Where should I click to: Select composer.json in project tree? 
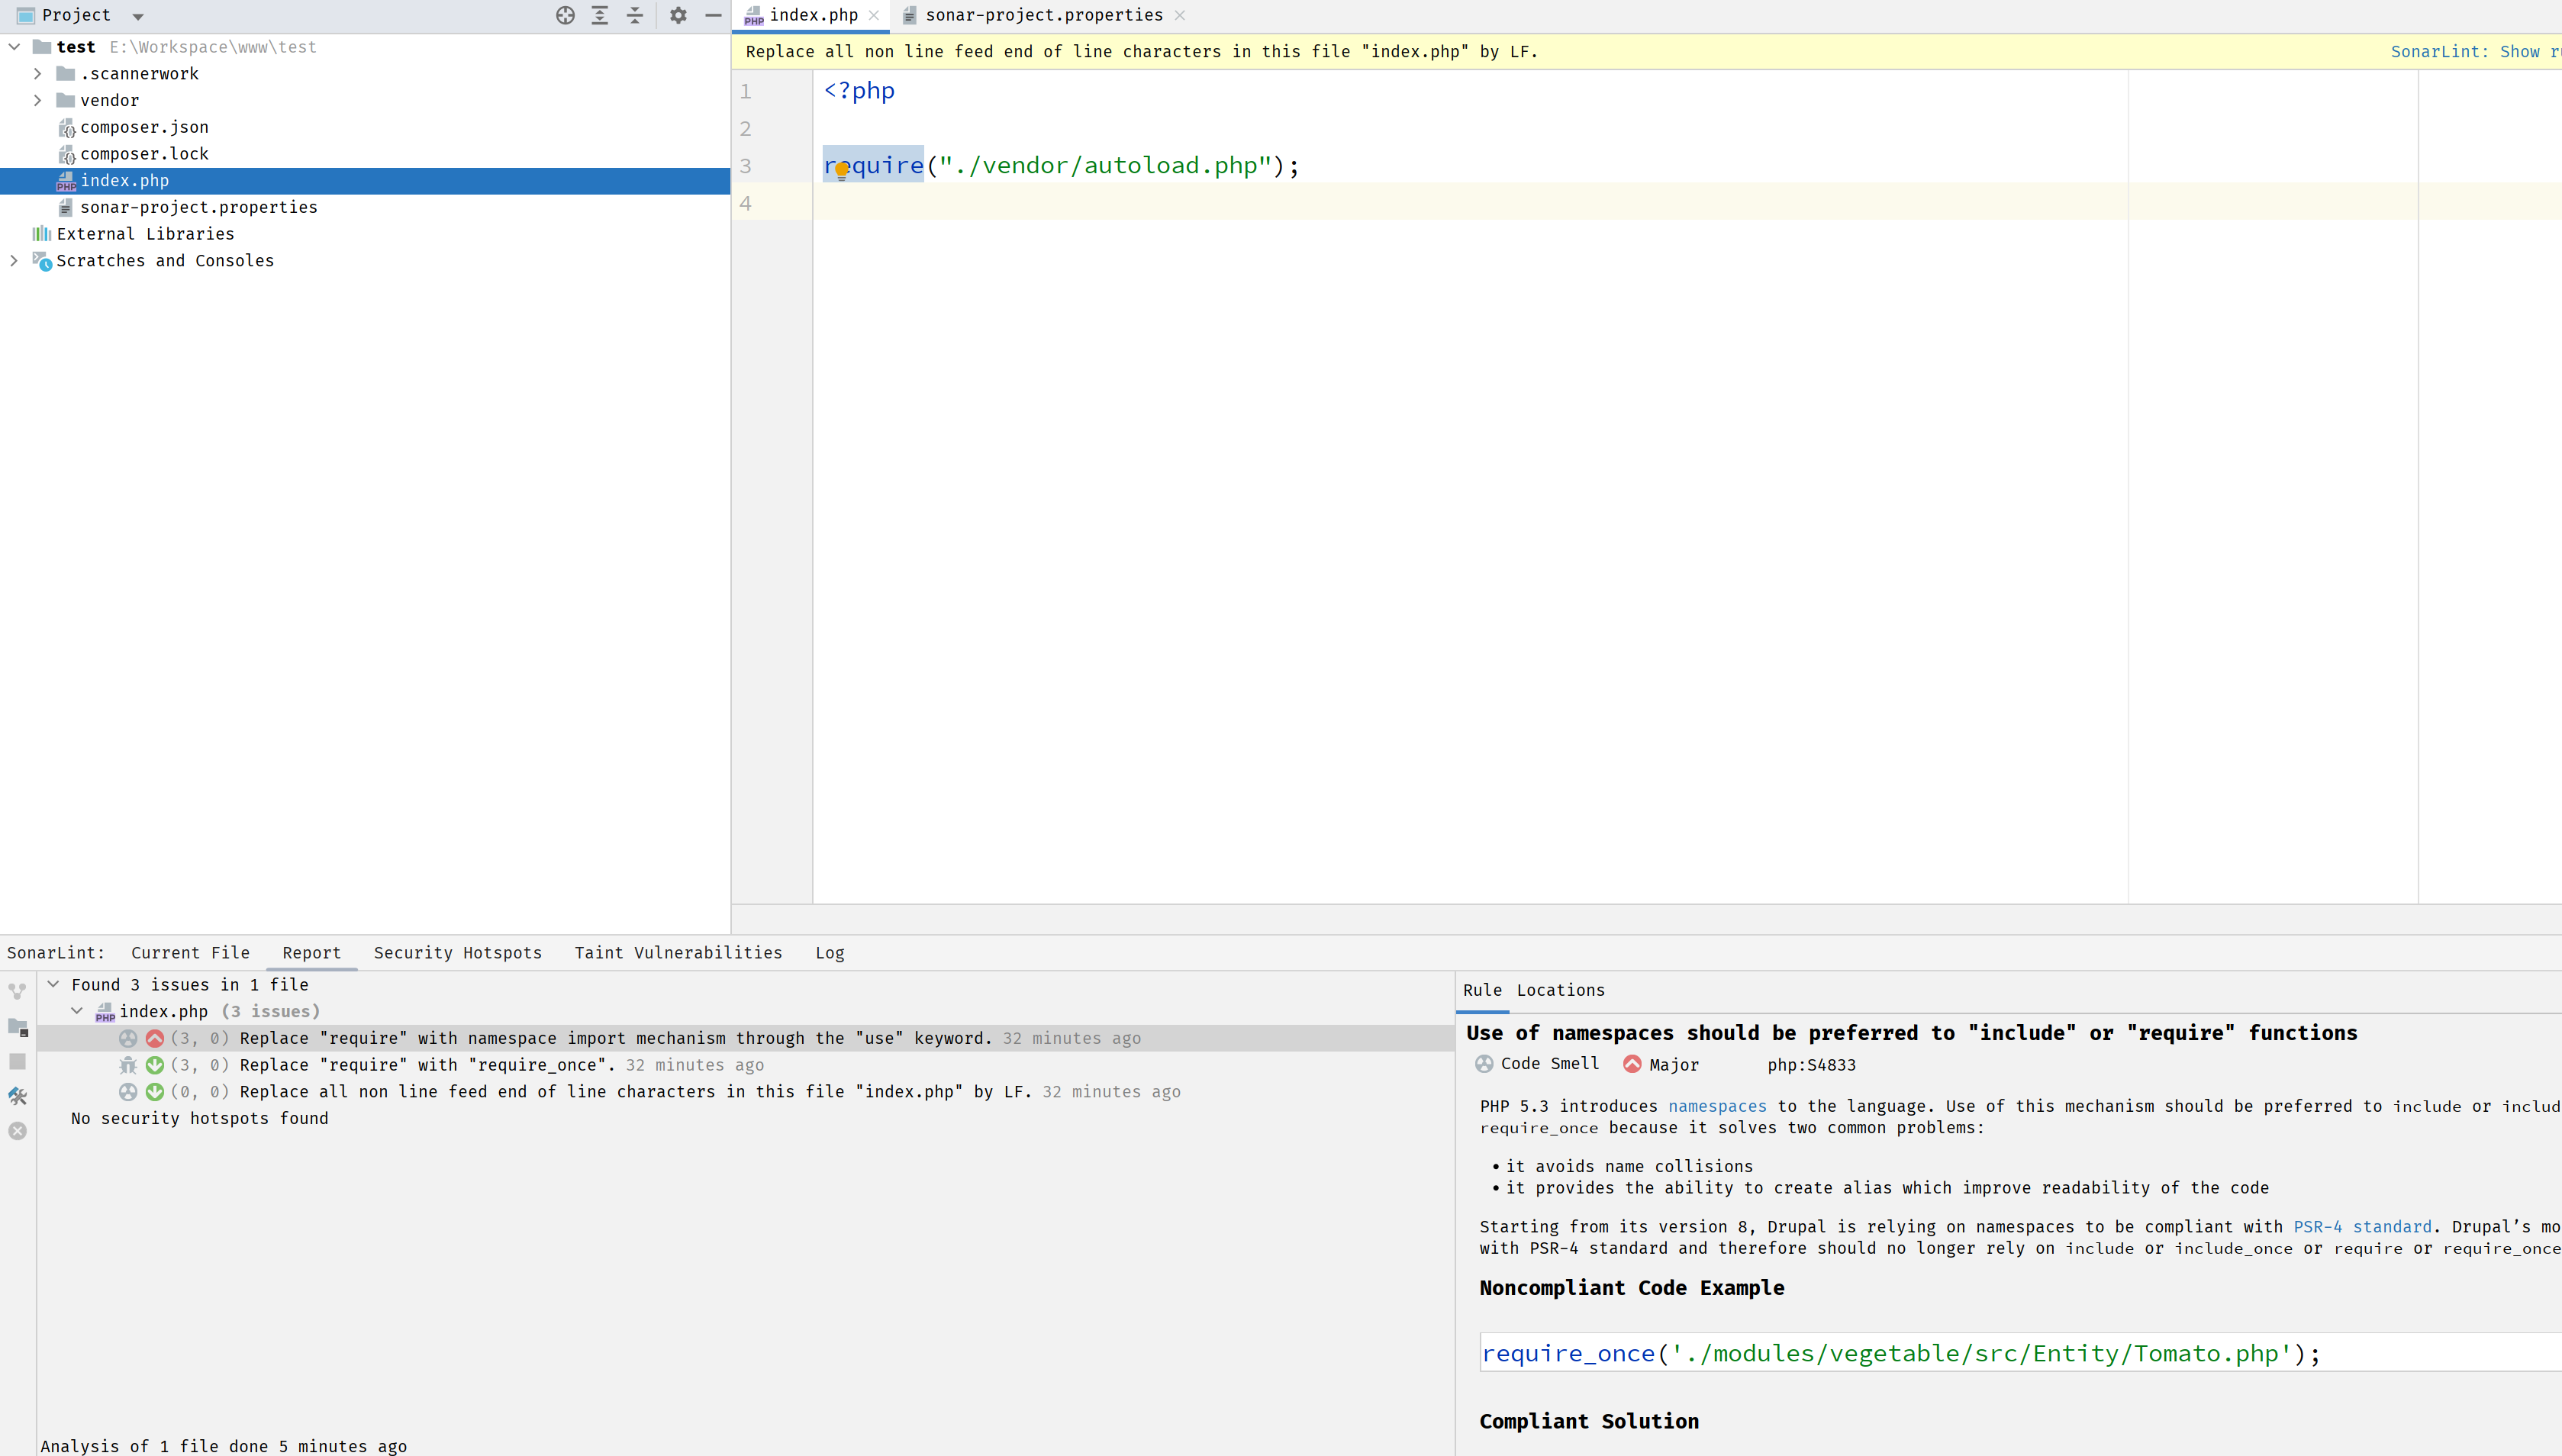pos(144,127)
